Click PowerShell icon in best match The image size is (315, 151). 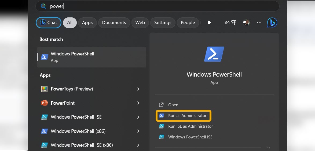pyautogui.click(x=44, y=57)
